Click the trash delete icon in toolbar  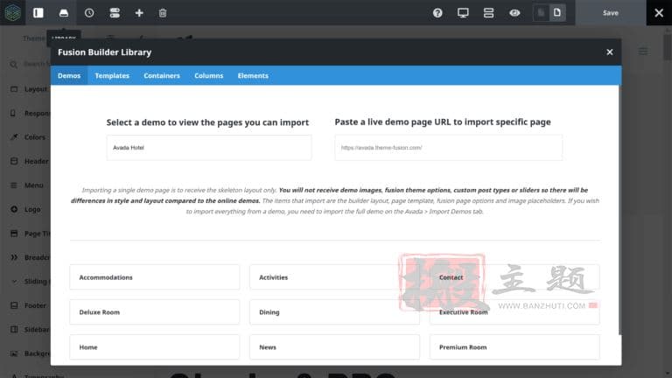coord(163,13)
